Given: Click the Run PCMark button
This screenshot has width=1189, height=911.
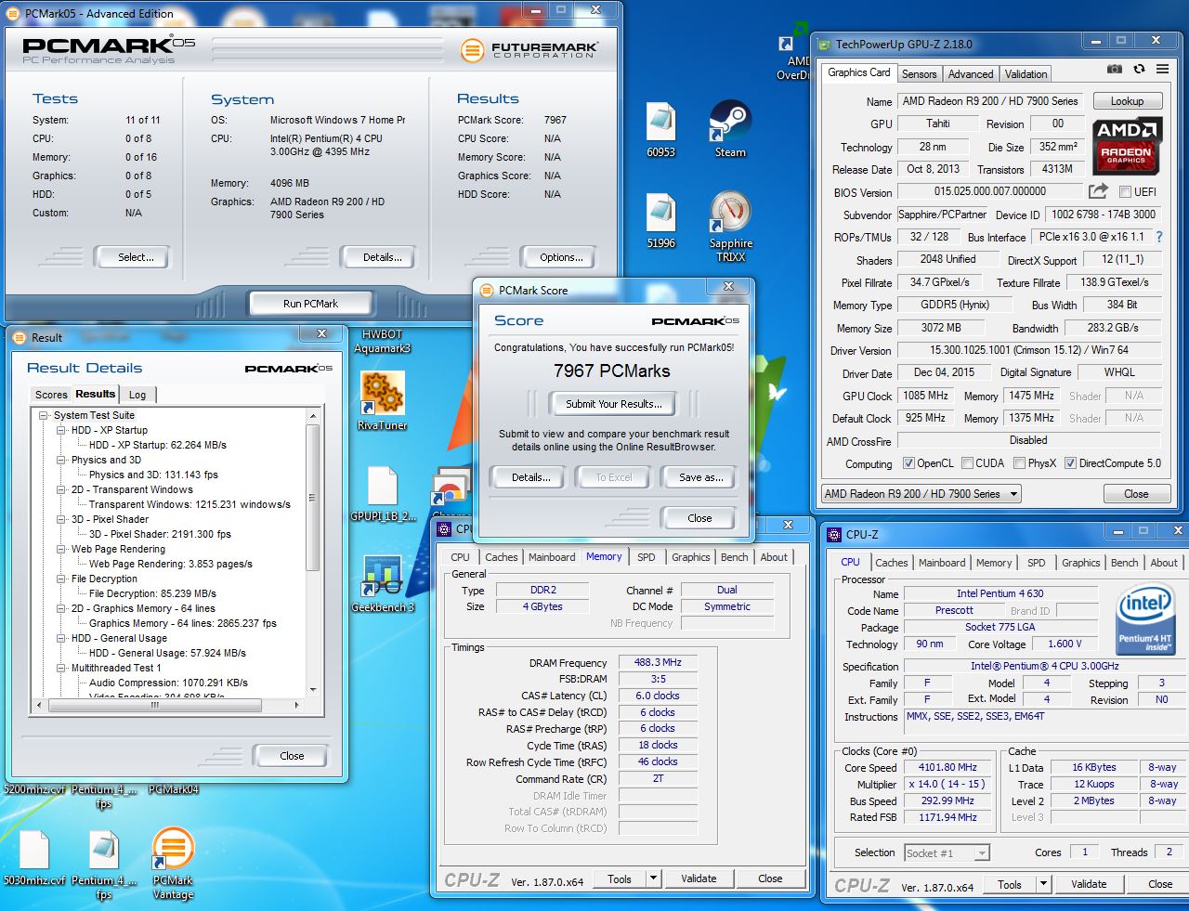Looking at the screenshot, I should pyautogui.click(x=310, y=304).
